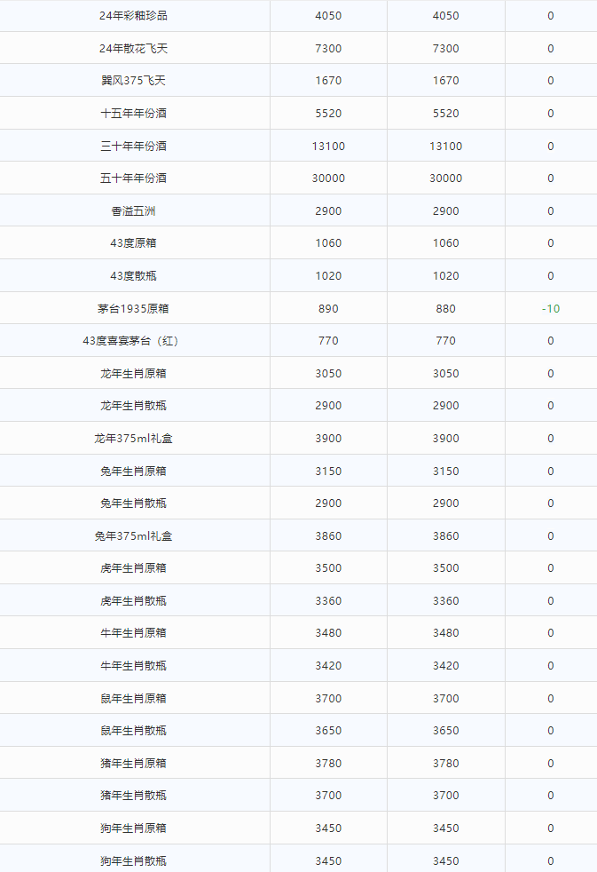Select the 24年彩釉珍品 product name cell
597x872 pixels.
pos(133,16)
